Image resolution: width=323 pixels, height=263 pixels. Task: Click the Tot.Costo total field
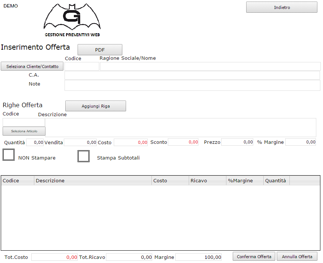[54, 257]
